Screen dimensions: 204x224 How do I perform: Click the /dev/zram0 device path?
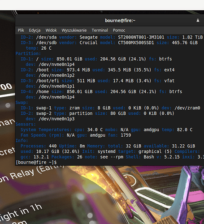(187, 108)
